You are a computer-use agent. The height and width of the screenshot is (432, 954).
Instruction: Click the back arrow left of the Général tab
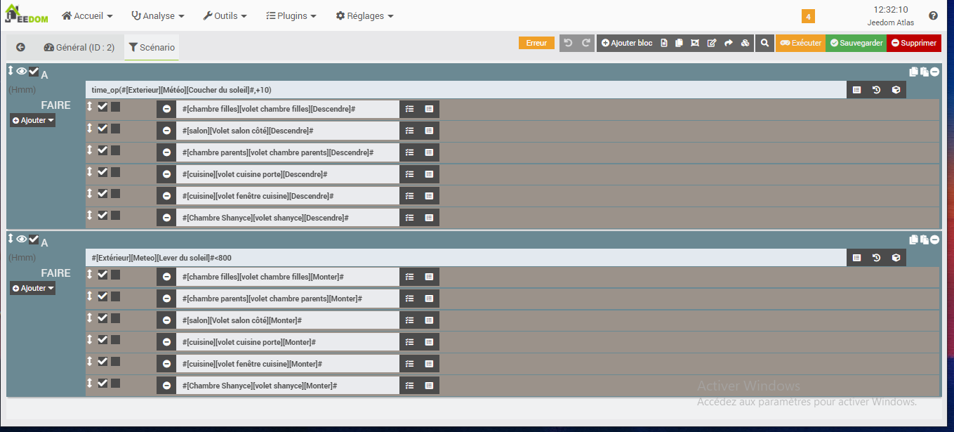coord(20,47)
